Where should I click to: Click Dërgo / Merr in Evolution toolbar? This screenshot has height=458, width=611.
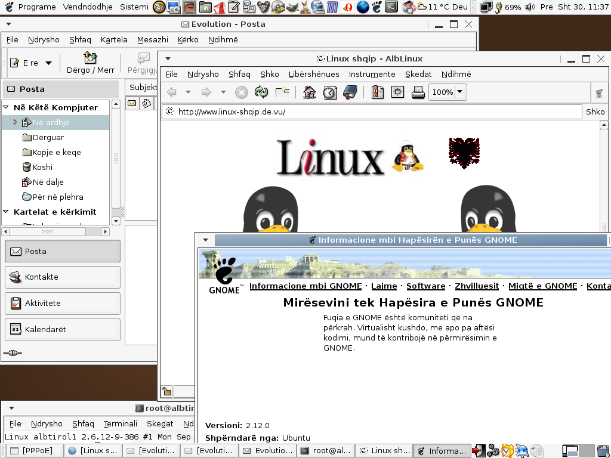point(91,63)
